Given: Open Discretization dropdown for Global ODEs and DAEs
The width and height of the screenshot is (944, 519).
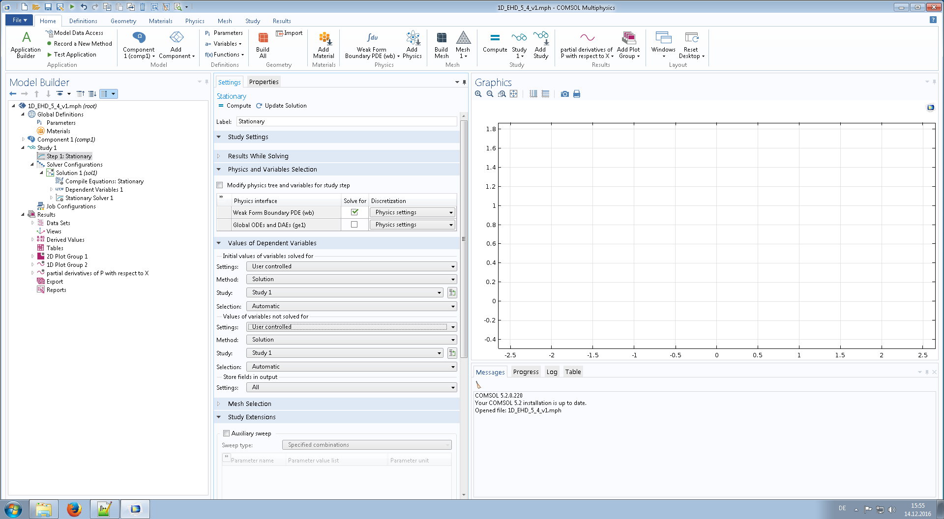Looking at the screenshot, I should pos(412,225).
